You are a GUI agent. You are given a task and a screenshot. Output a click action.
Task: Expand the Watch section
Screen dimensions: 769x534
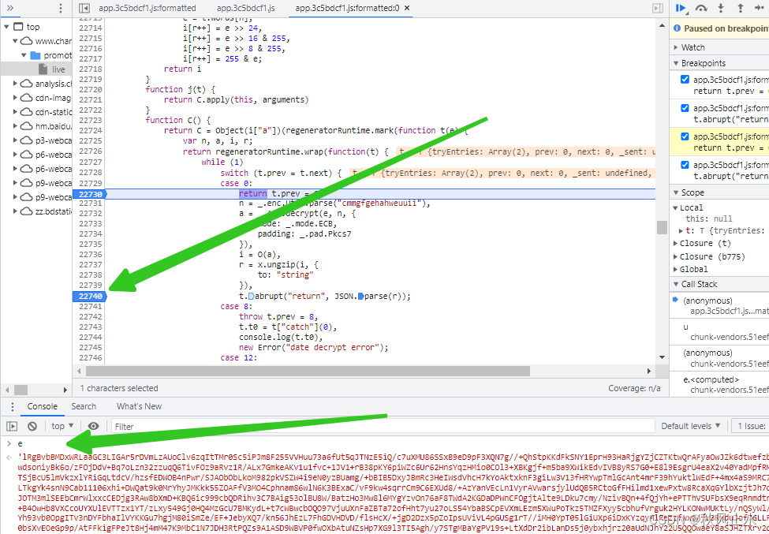(x=692, y=47)
